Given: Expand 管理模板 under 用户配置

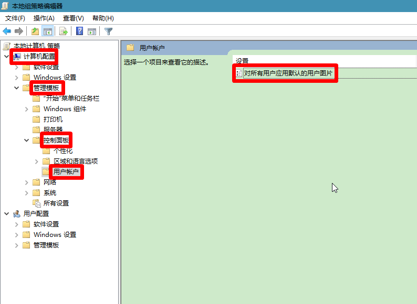Looking at the screenshot, I should tap(16, 245).
